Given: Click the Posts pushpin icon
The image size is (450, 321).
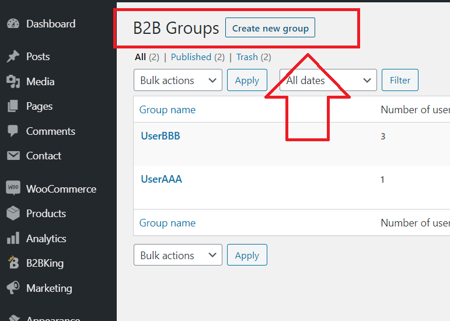Looking at the screenshot, I should tap(13, 56).
